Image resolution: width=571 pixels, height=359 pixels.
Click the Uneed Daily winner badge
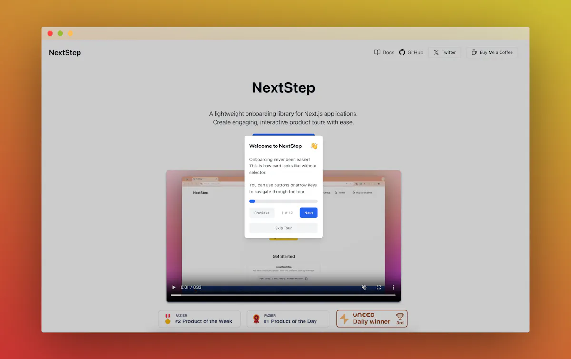pos(372,319)
